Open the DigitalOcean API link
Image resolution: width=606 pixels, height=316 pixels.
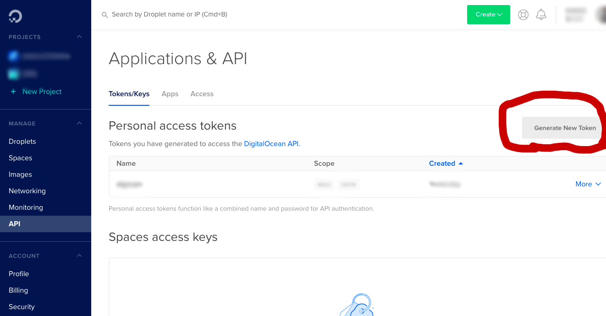pos(271,144)
